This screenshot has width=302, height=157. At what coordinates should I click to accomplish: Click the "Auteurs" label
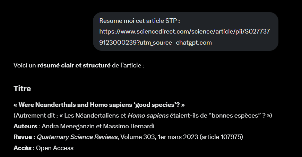(x=25, y=126)
